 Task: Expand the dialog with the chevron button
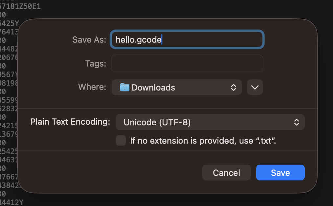(255, 88)
